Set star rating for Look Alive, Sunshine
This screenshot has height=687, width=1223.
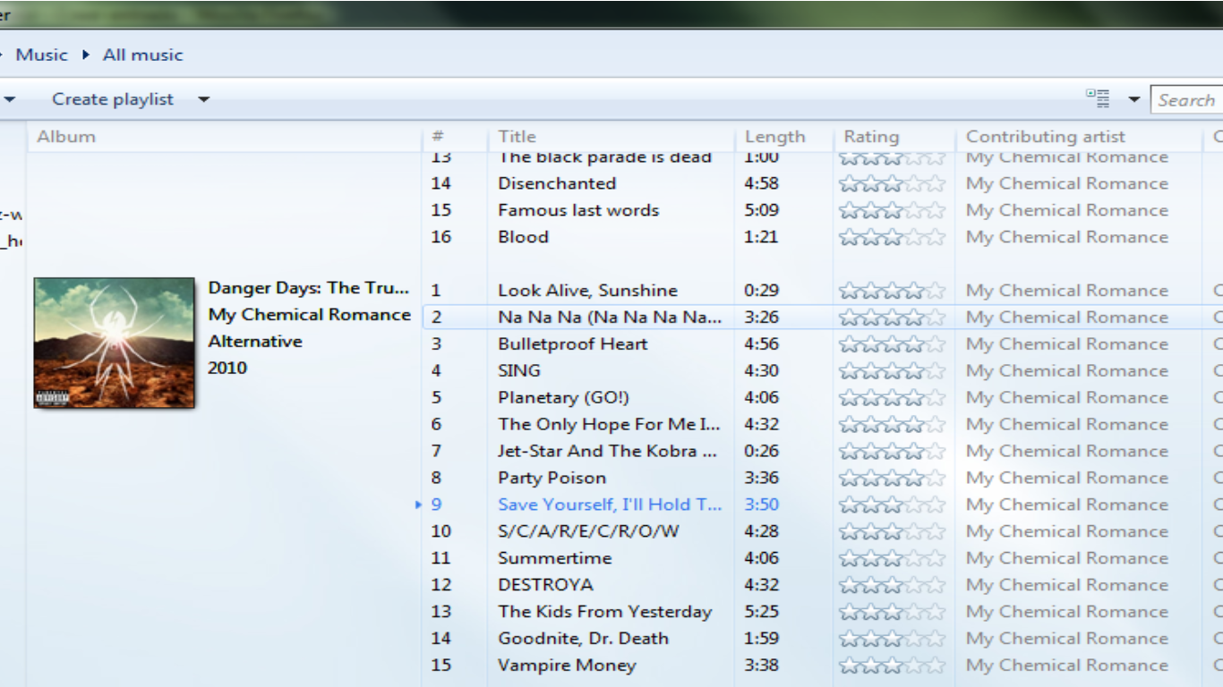892,291
